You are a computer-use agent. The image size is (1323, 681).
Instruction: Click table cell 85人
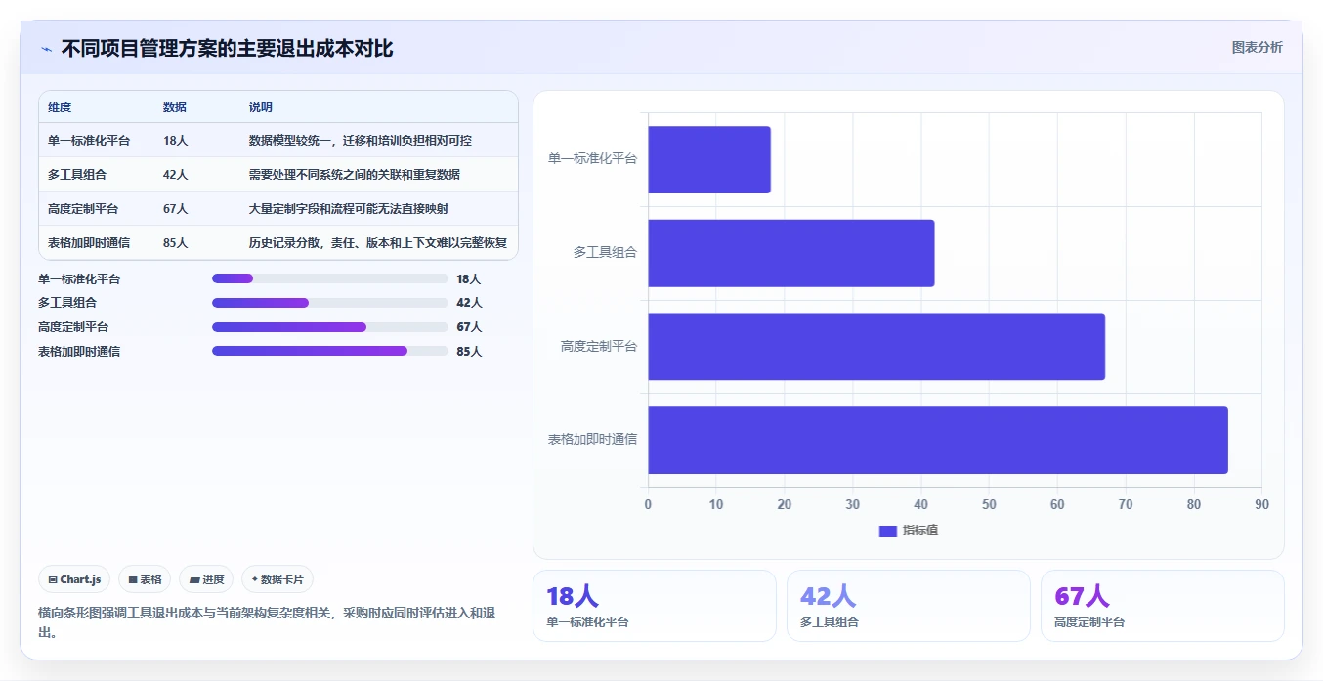(x=175, y=243)
